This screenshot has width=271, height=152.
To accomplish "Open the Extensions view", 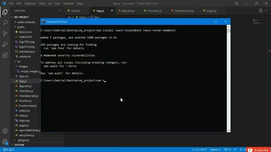I will 5,55.
